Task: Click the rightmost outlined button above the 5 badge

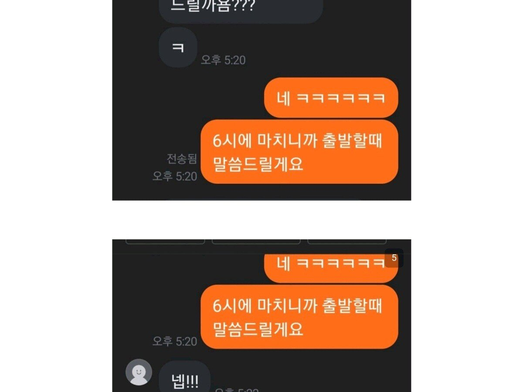Action: (x=347, y=241)
